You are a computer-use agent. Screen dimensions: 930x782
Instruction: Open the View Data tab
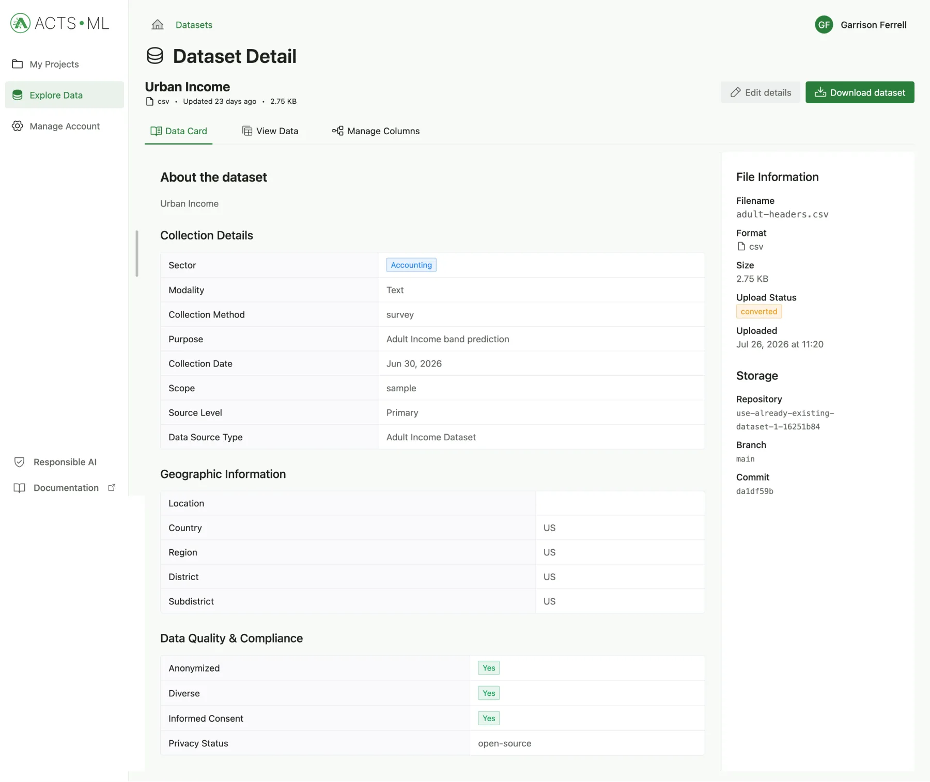pyautogui.click(x=270, y=131)
